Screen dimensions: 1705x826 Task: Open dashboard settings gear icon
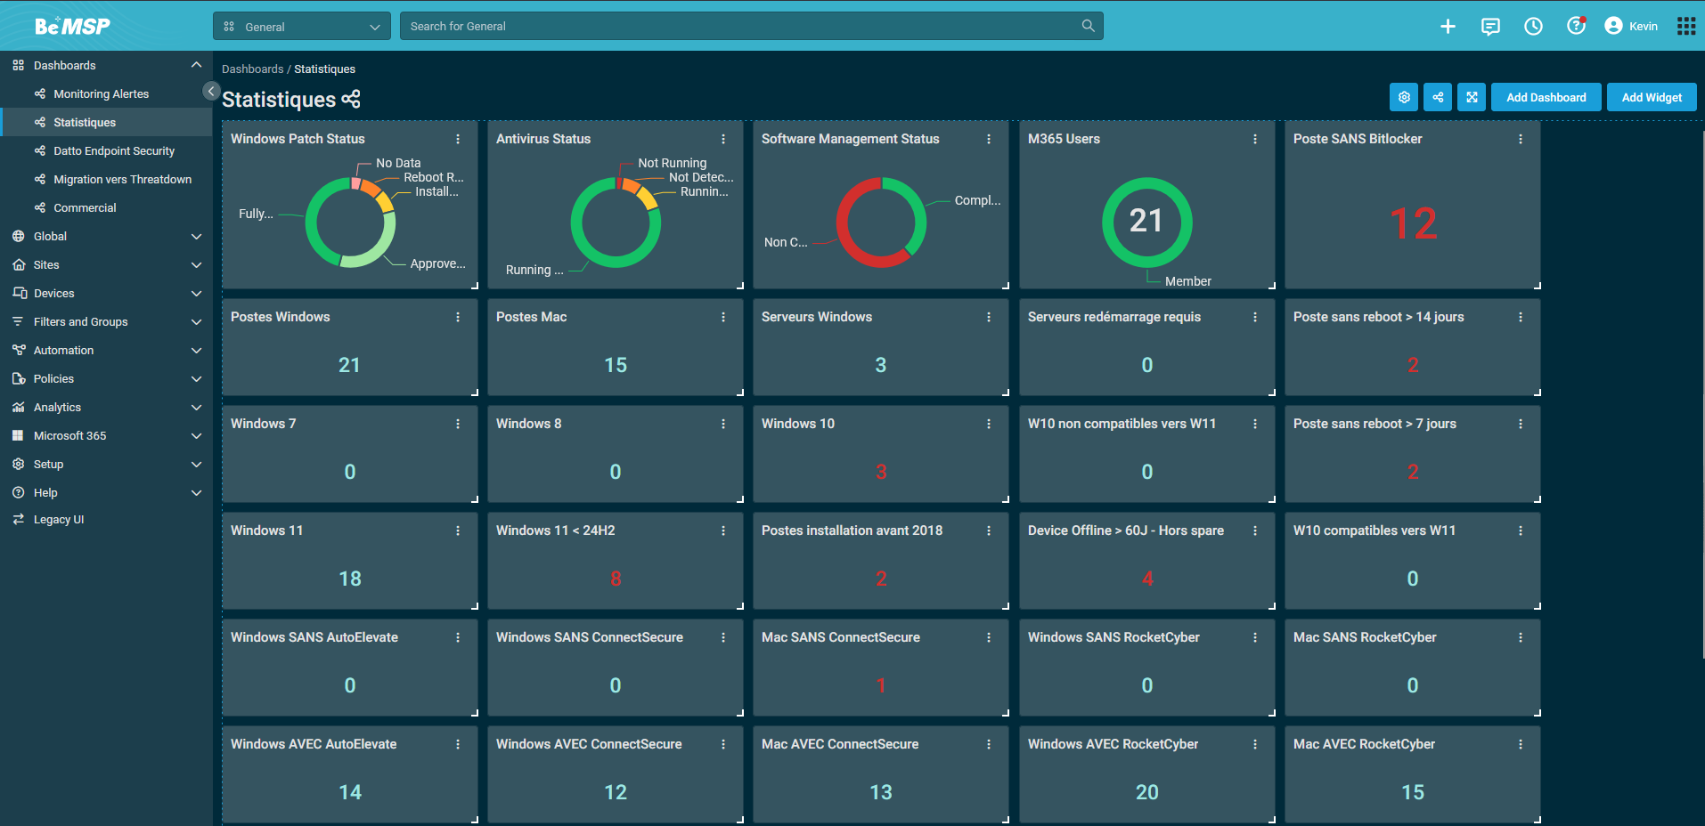point(1404,97)
